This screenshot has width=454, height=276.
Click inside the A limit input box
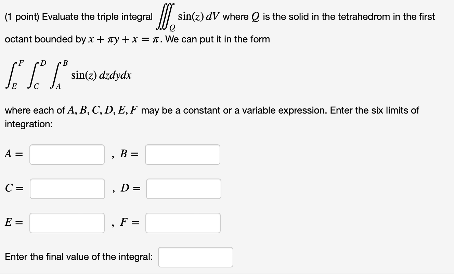(x=67, y=154)
